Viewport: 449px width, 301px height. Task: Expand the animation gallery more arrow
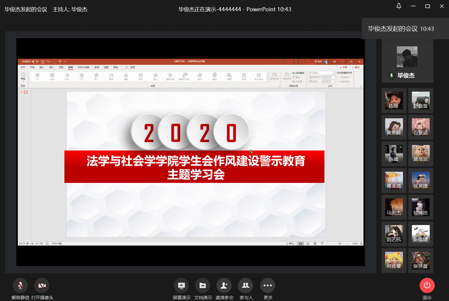pyautogui.click(x=268, y=80)
